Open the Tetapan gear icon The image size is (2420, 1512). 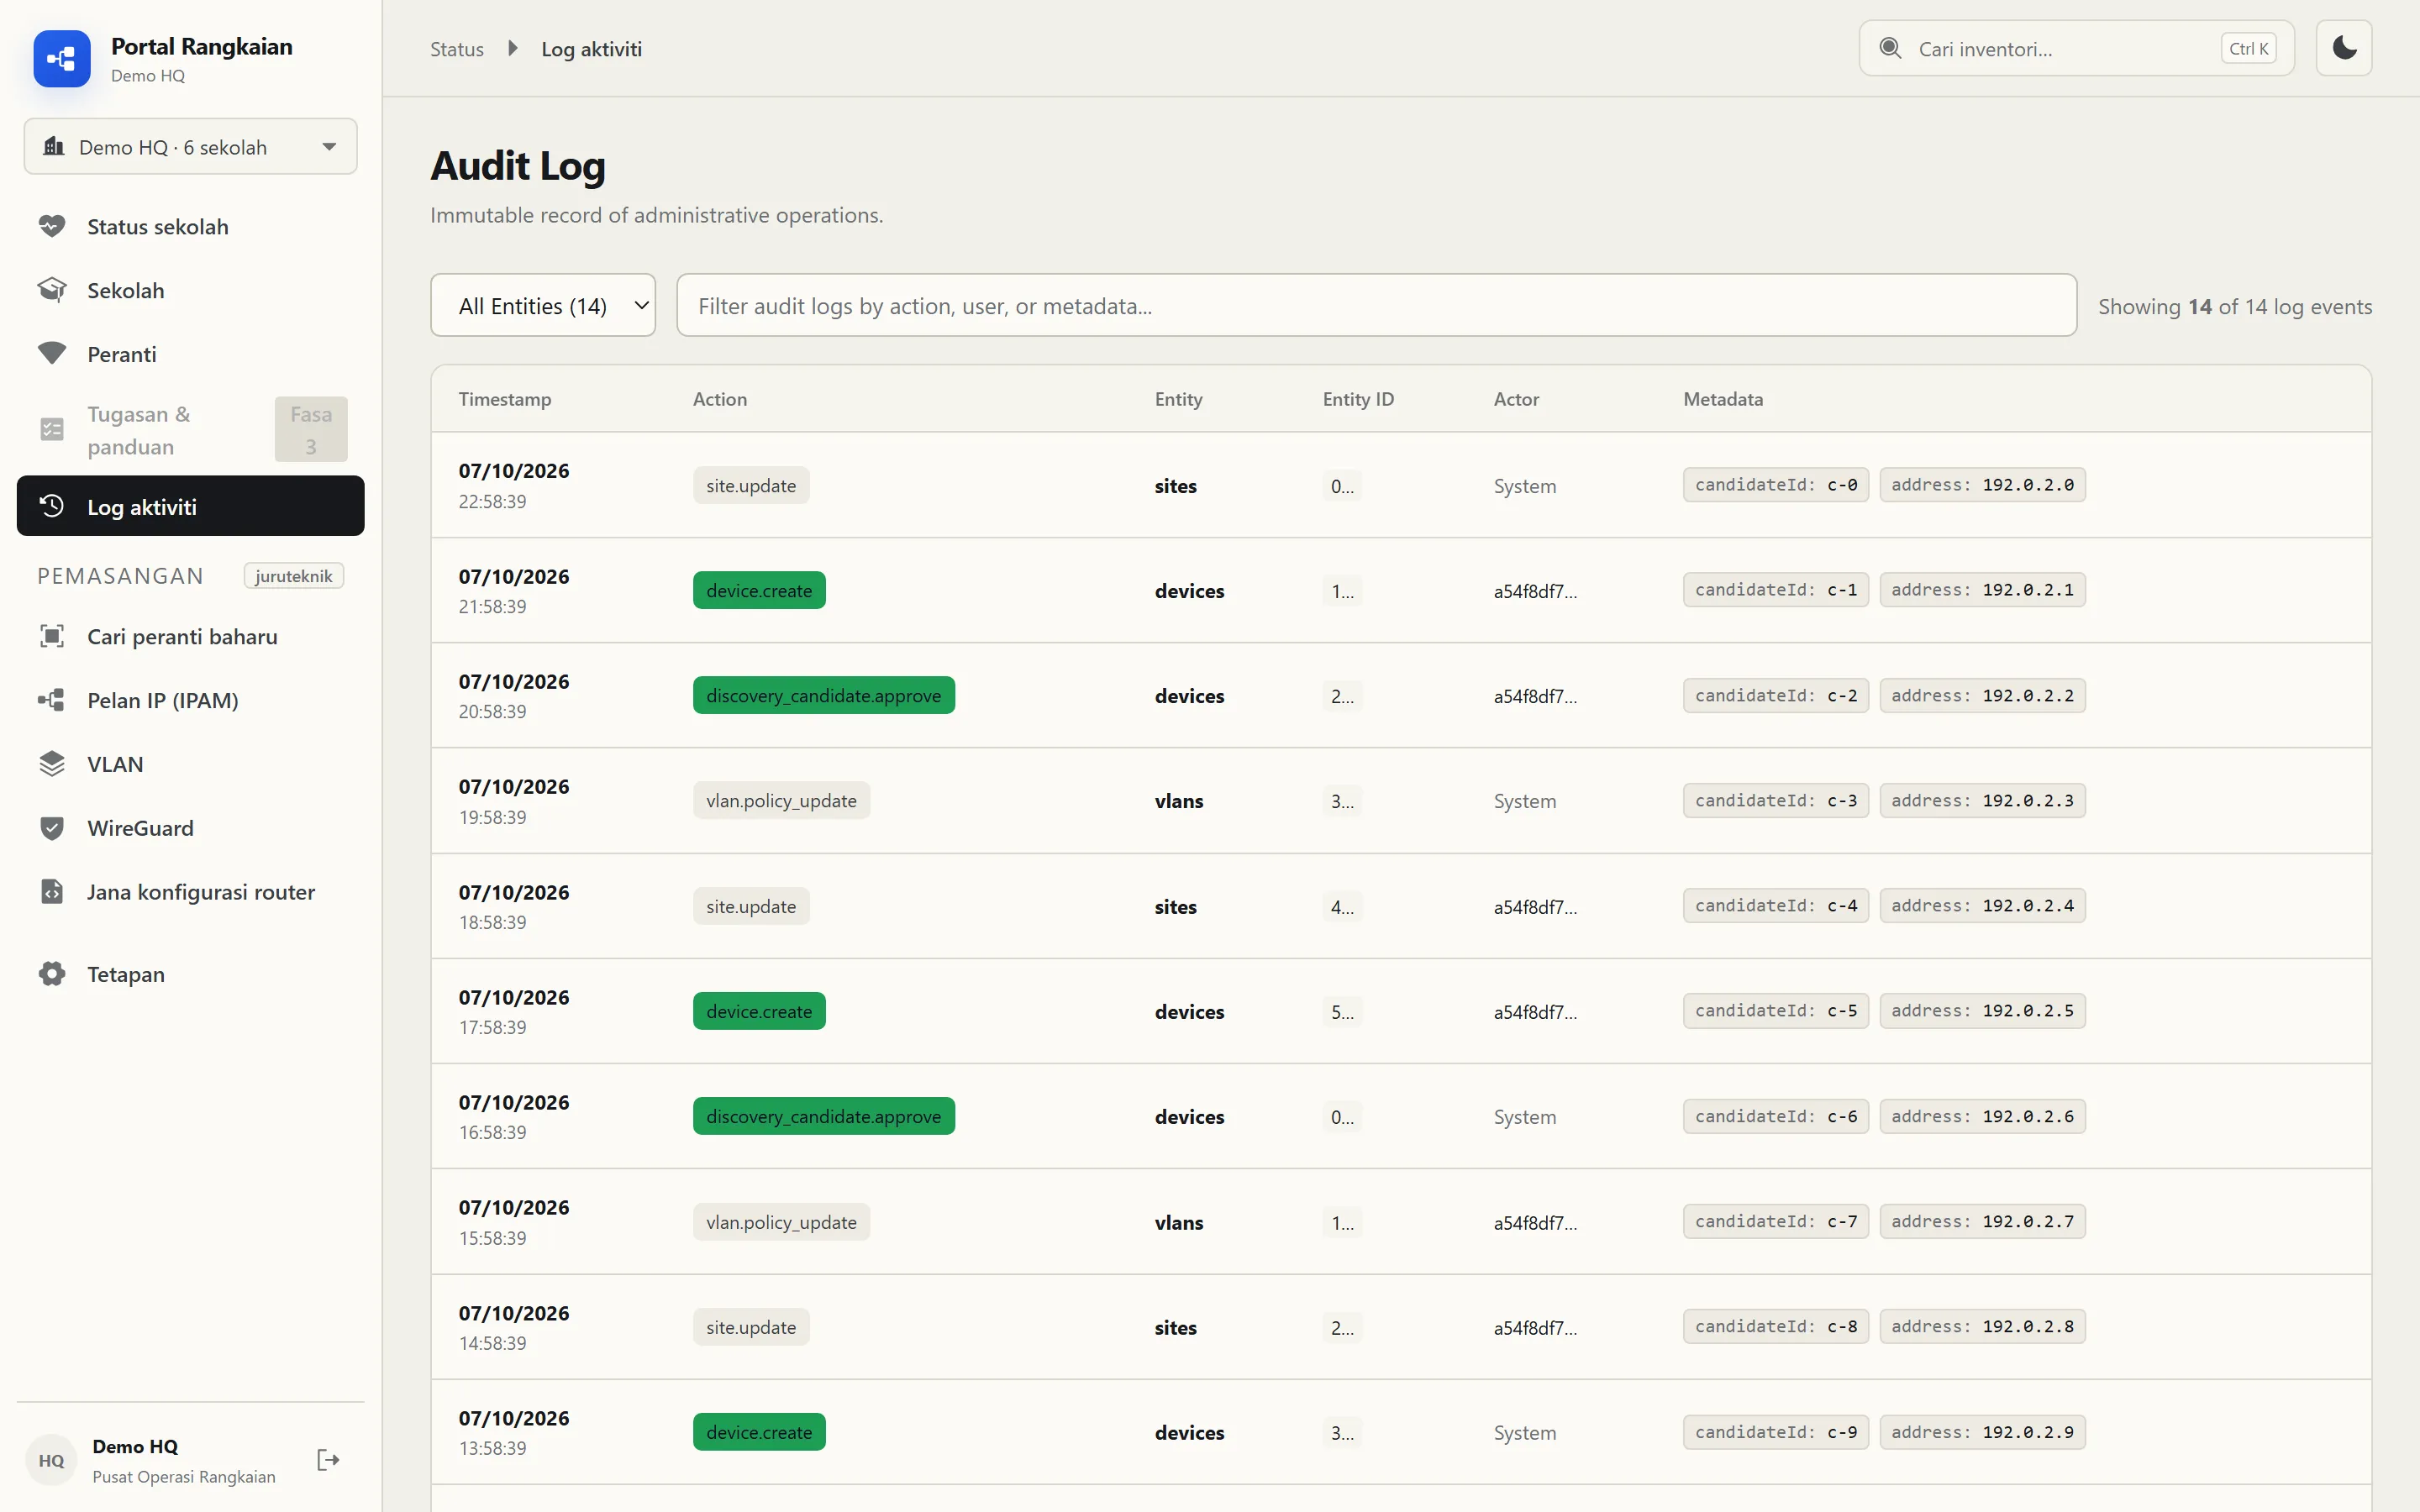coord(52,974)
